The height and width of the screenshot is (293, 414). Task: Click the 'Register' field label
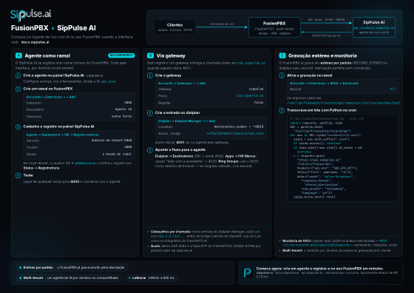pos(164,103)
